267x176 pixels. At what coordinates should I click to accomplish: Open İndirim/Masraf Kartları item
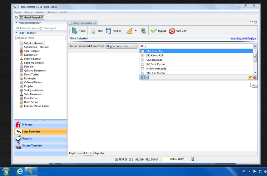click(37, 106)
